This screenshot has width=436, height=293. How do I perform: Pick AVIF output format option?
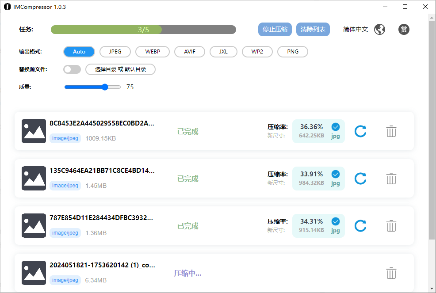pos(190,52)
